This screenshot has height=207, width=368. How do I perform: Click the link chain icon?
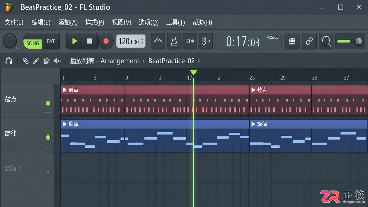tap(309, 41)
